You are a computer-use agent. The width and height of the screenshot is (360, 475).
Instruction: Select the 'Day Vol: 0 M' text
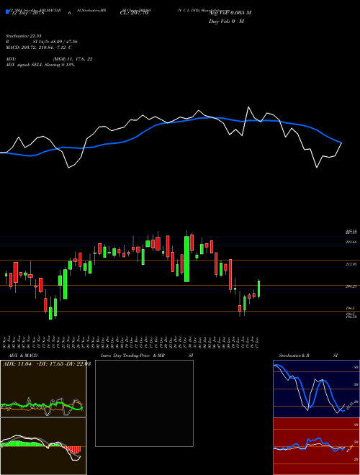tap(226, 22)
